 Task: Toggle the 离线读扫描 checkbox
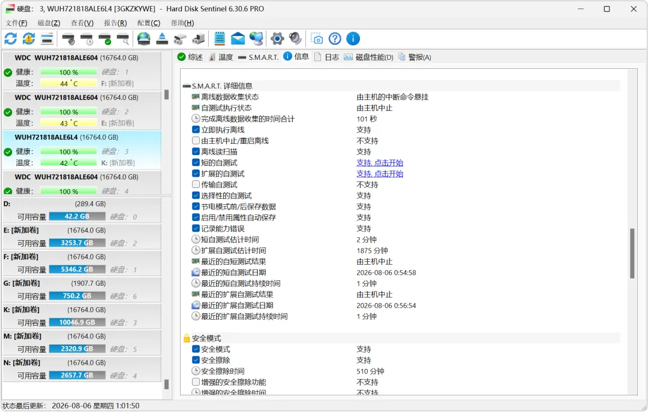(196, 152)
